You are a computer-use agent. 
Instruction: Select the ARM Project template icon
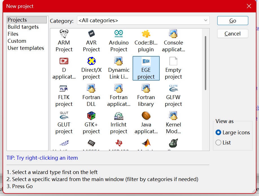point(64,34)
